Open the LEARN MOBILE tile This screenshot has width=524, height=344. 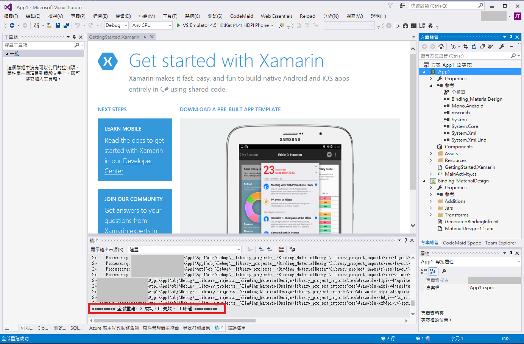click(135, 150)
